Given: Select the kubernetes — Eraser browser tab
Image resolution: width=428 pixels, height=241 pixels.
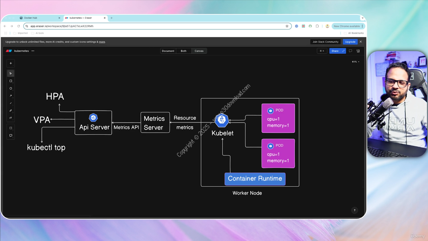Looking at the screenshot, I should tap(85, 18).
